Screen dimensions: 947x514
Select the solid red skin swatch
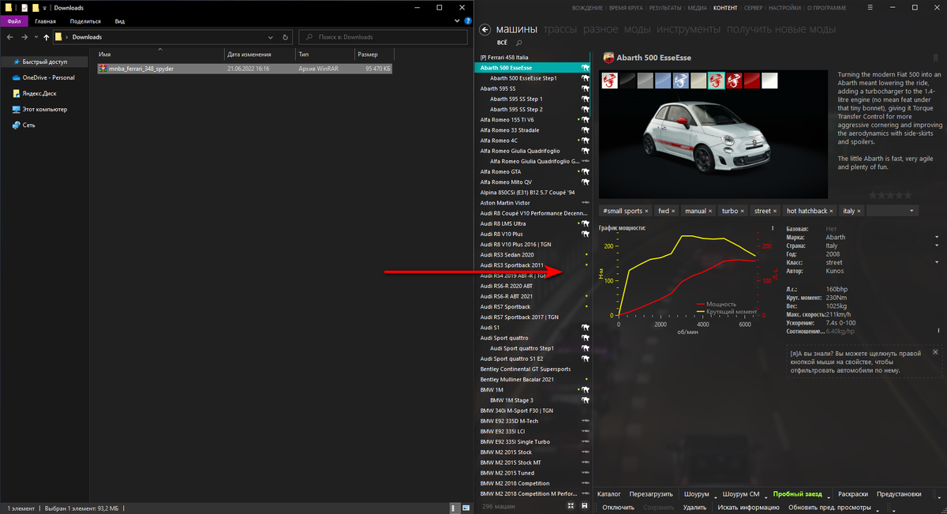tap(752, 81)
